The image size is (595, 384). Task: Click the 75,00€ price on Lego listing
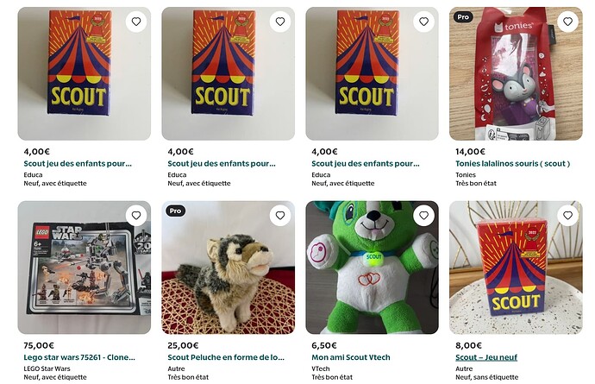coord(37,345)
